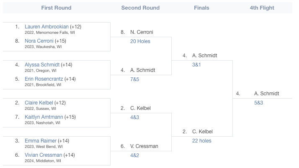Screen dimensions: 299x168
Task: Click the Second Round column header
Action: coord(140,8)
